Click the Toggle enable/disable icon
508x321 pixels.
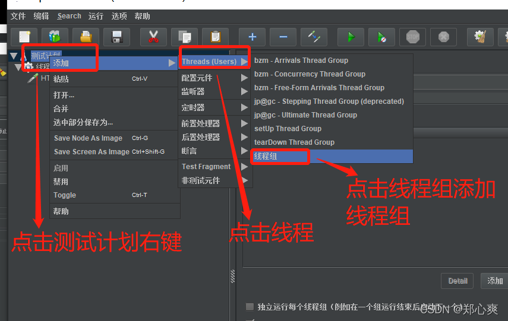pos(314,37)
